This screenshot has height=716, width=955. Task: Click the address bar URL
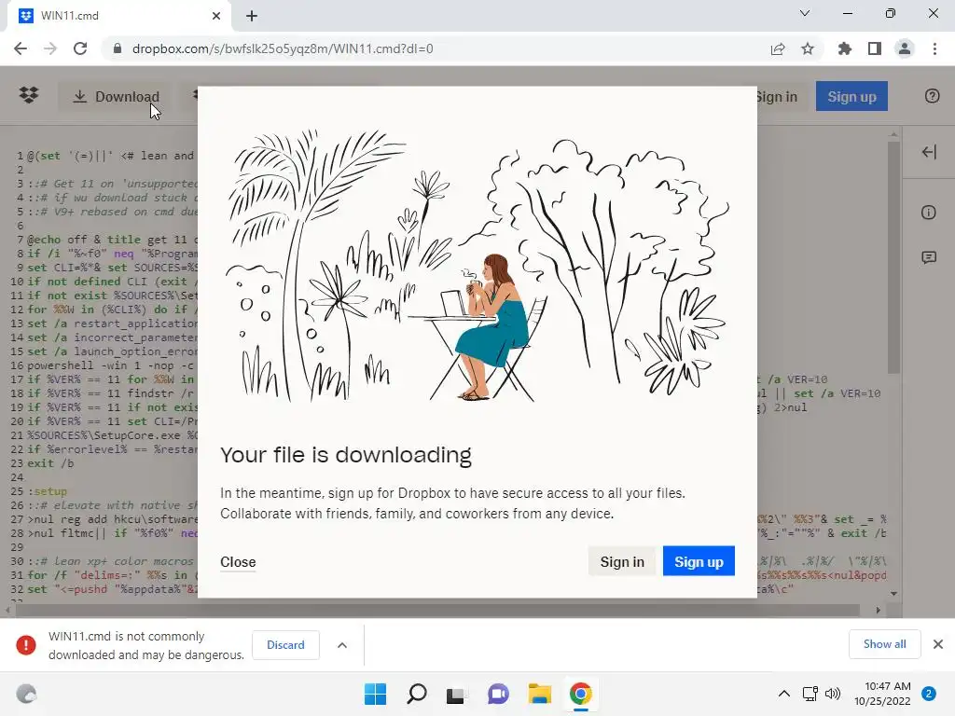coord(283,48)
